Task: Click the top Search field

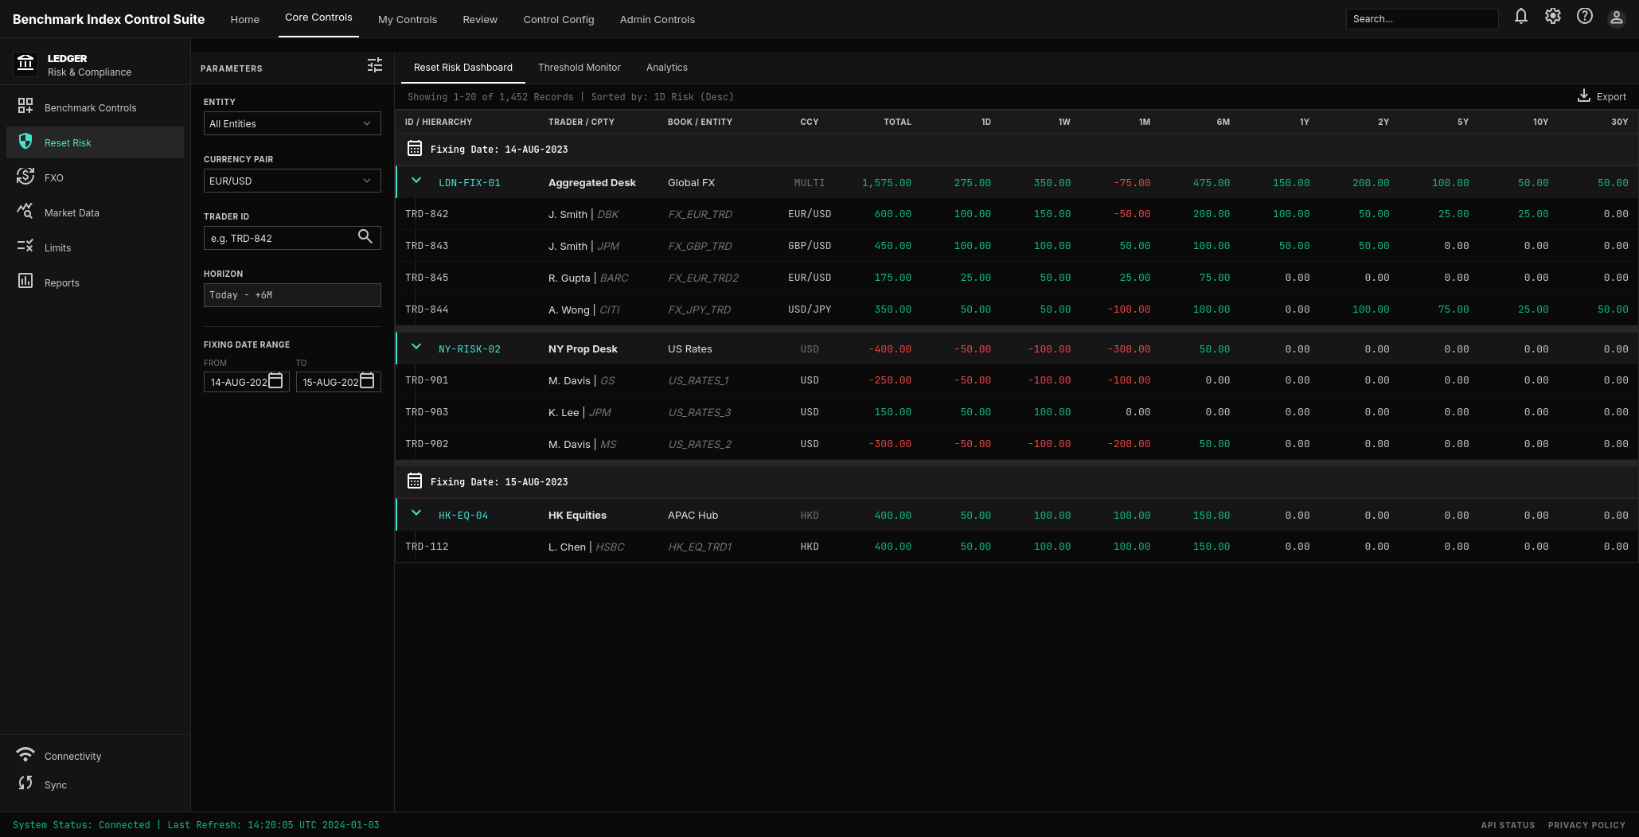Action: (x=1422, y=19)
